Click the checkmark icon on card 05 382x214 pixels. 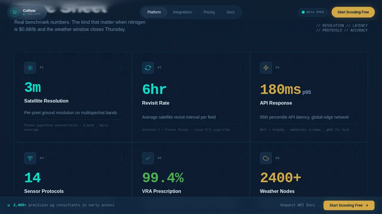[148, 158]
